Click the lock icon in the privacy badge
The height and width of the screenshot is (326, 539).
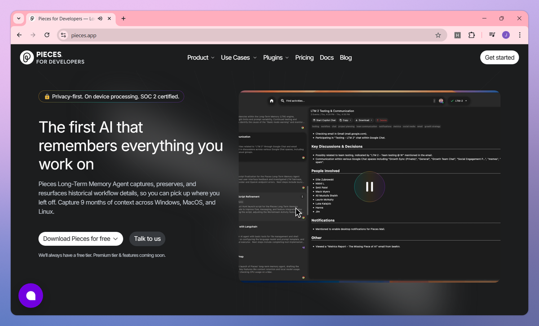click(47, 96)
